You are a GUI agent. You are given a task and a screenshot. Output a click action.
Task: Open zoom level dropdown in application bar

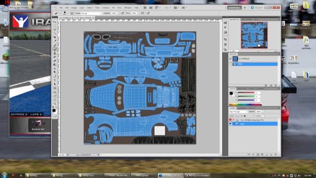click(168, 7)
